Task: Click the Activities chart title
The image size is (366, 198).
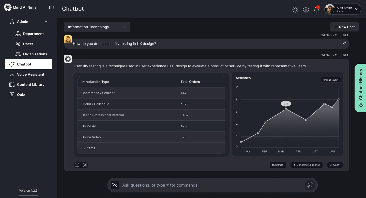Action: coord(243,78)
